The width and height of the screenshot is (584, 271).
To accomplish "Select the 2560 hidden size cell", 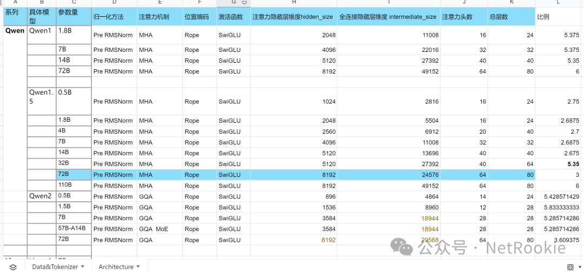I will pos(294,131).
